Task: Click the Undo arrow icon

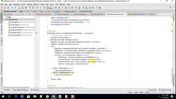Action: tap(12, 8)
